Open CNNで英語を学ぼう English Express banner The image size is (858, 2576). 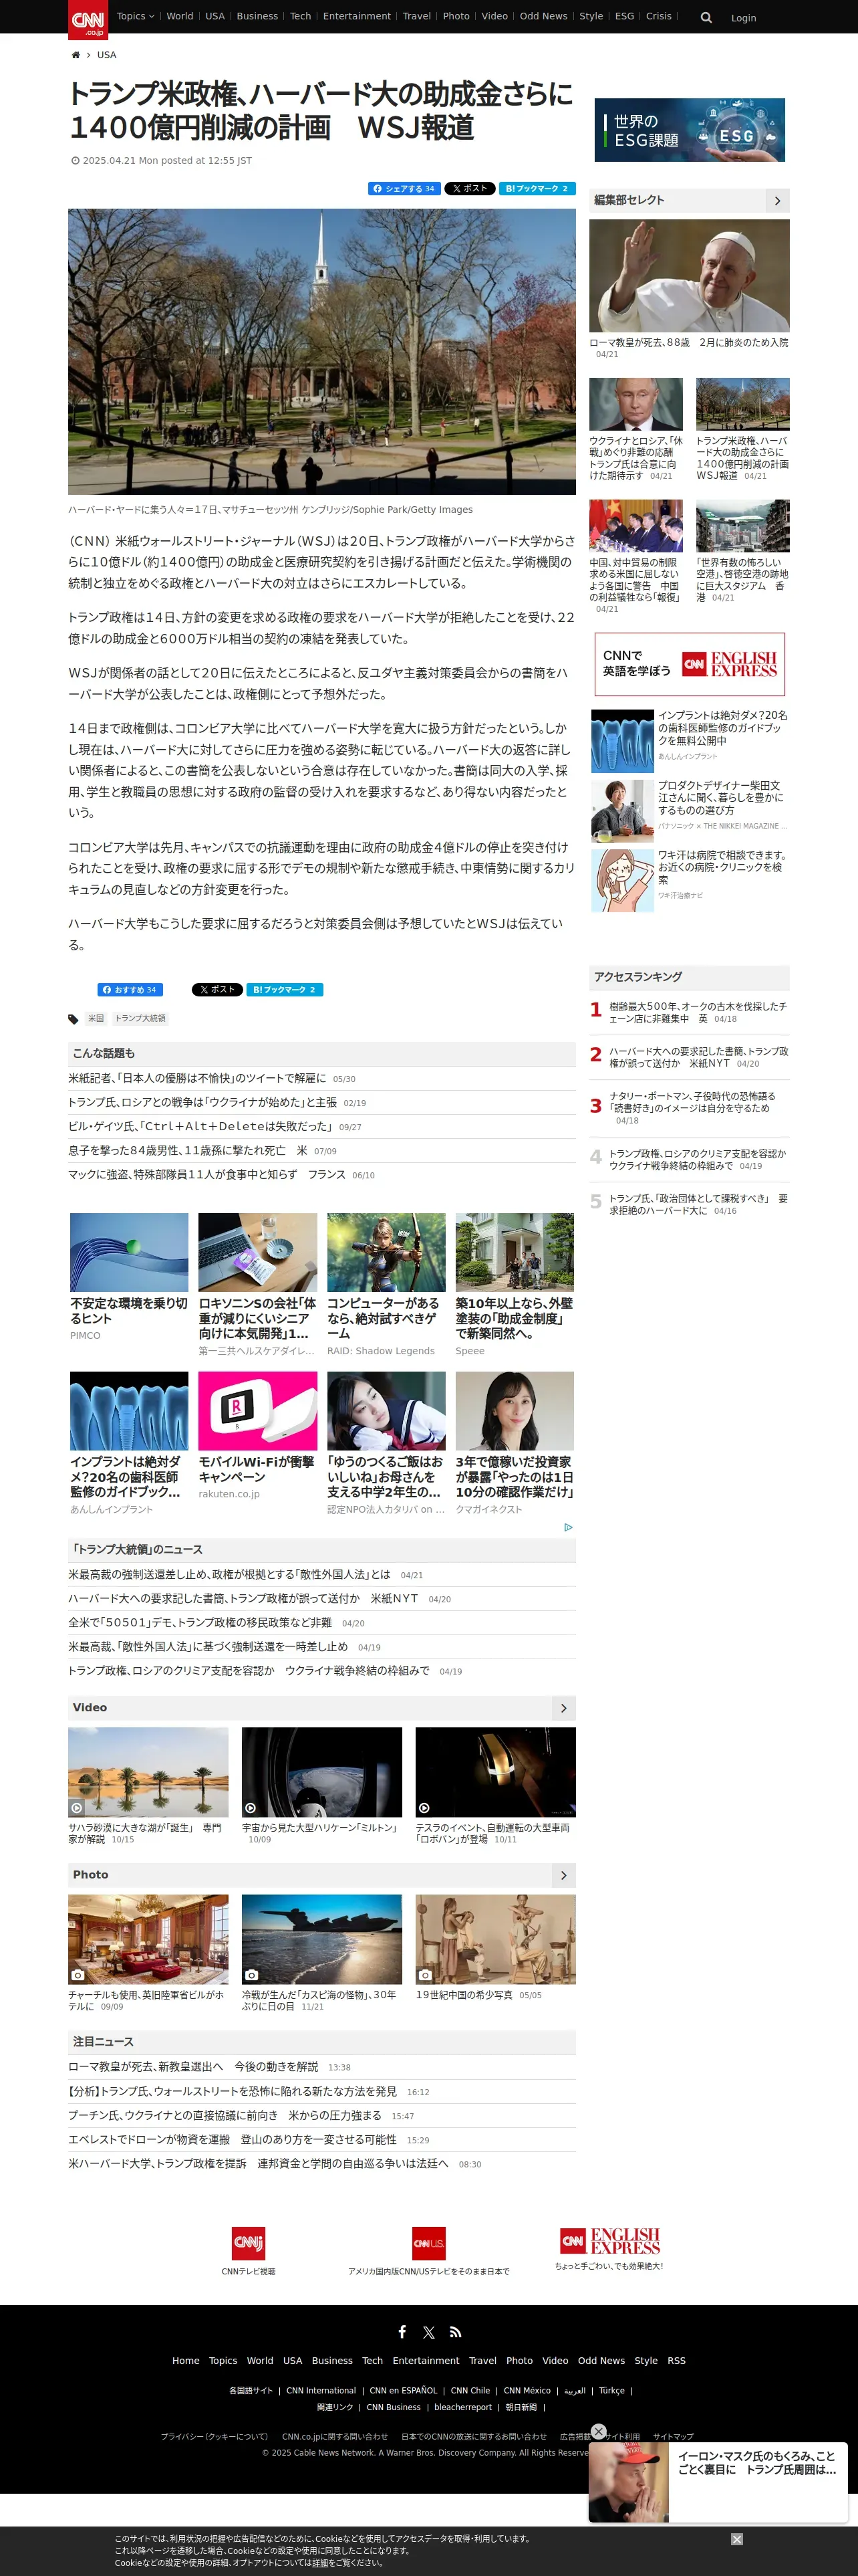coord(689,664)
